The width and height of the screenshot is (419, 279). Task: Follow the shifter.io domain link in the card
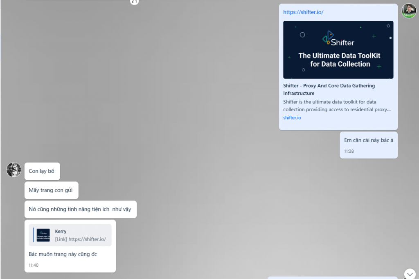[x=292, y=118]
